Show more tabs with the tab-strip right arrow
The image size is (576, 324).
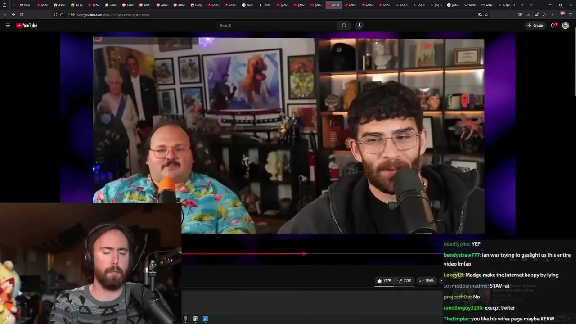point(514,5)
